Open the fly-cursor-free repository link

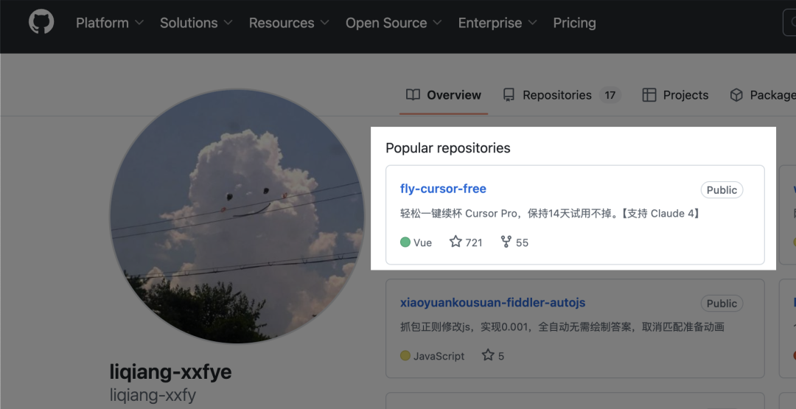click(443, 189)
